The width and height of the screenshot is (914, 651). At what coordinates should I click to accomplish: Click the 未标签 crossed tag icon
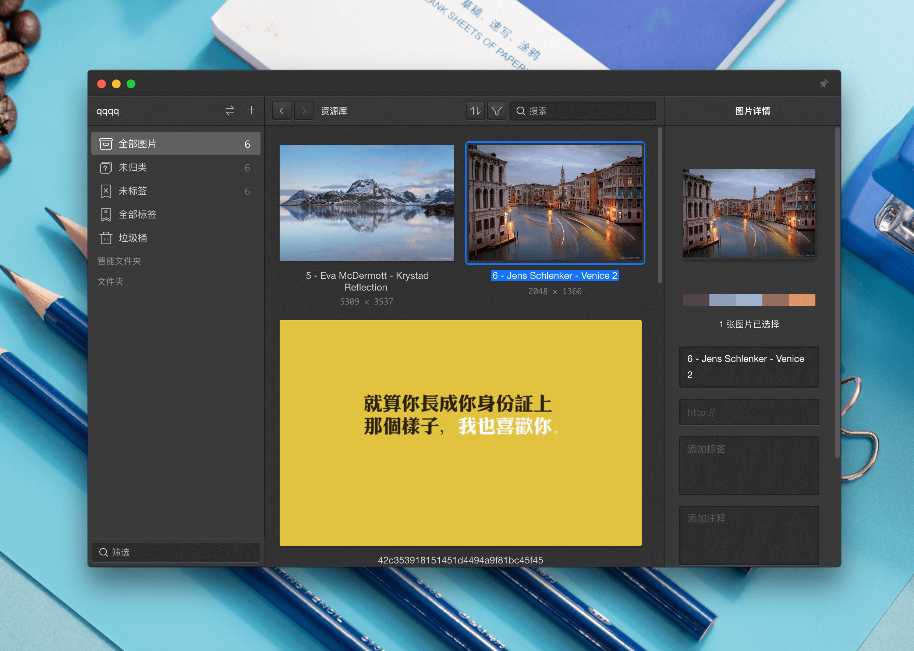pos(106,191)
